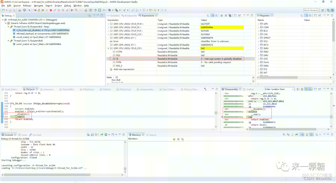Collapse the rt-thread_for_tc264 debug launch node
Viewport: 336px width, 183px height.
point(3,20)
